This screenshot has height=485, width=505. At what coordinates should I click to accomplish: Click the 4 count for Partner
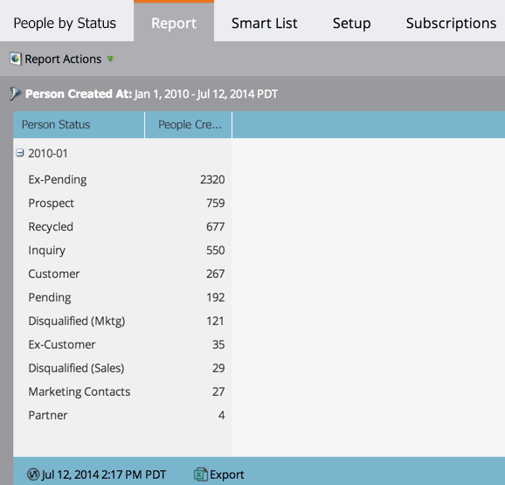[x=222, y=415]
